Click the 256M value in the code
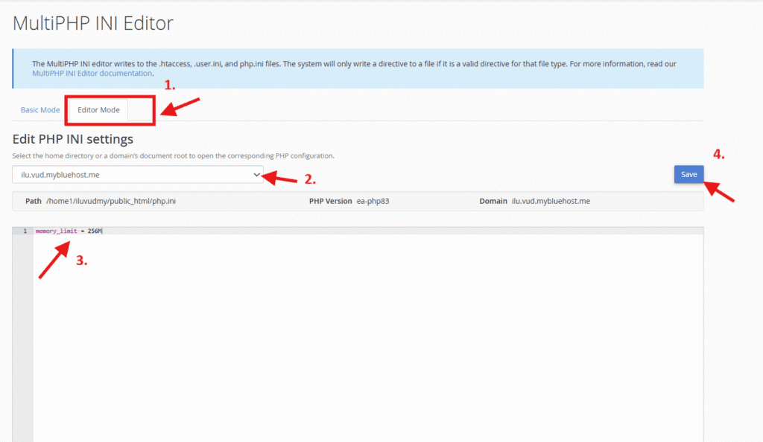 pos(94,231)
